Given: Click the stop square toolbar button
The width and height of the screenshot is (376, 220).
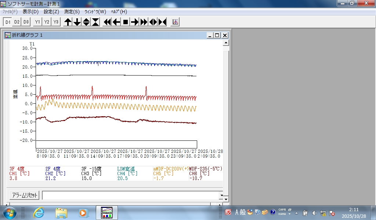Looking at the screenshot, I should (126, 22).
